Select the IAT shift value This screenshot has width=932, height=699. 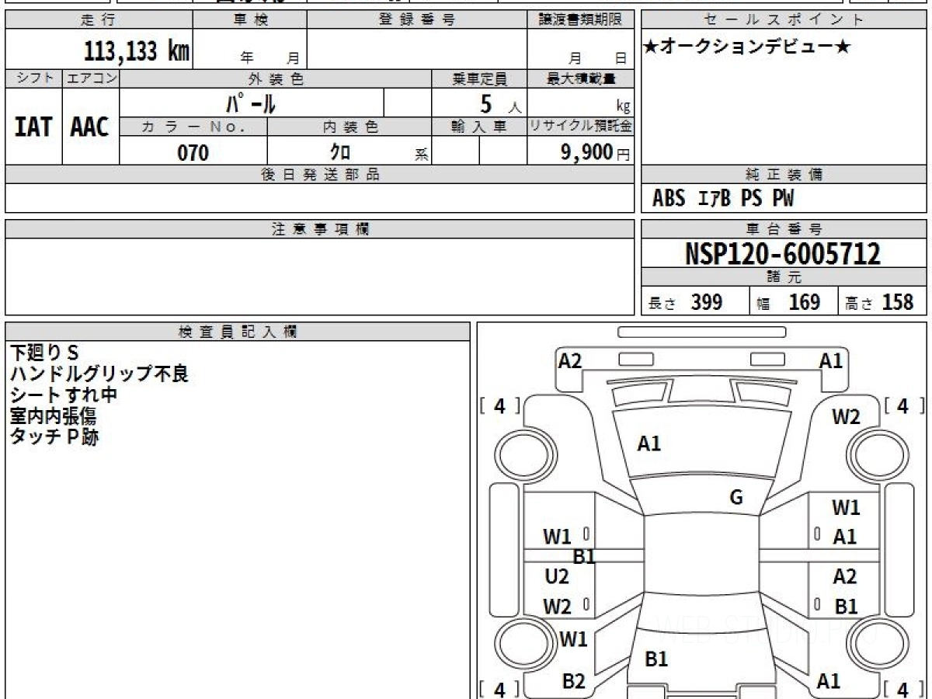pyautogui.click(x=33, y=127)
